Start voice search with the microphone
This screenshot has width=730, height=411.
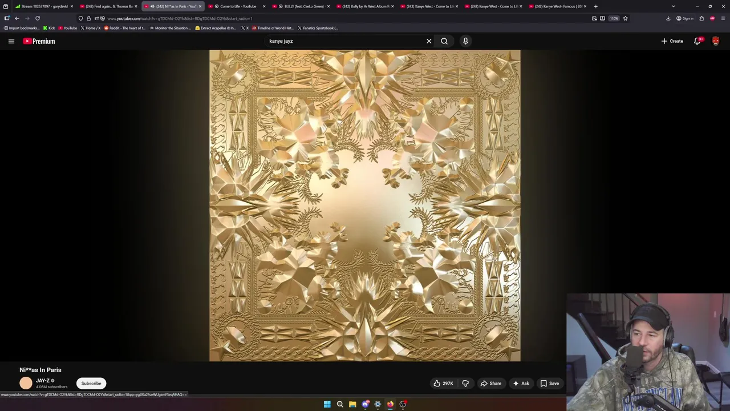[465, 41]
